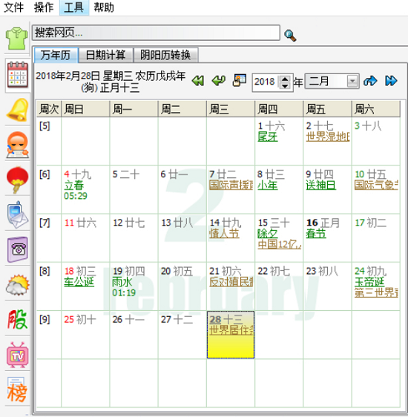The width and height of the screenshot is (408, 417).
Task: Open the 玉帝诞 link on February 24
Action: pyautogui.click(x=369, y=282)
